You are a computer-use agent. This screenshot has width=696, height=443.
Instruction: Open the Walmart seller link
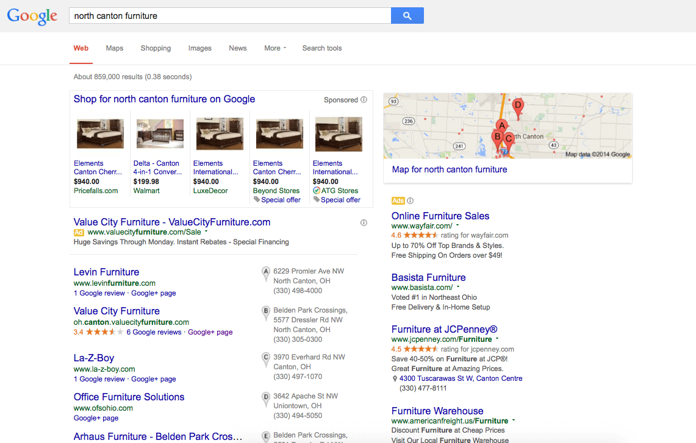146,191
